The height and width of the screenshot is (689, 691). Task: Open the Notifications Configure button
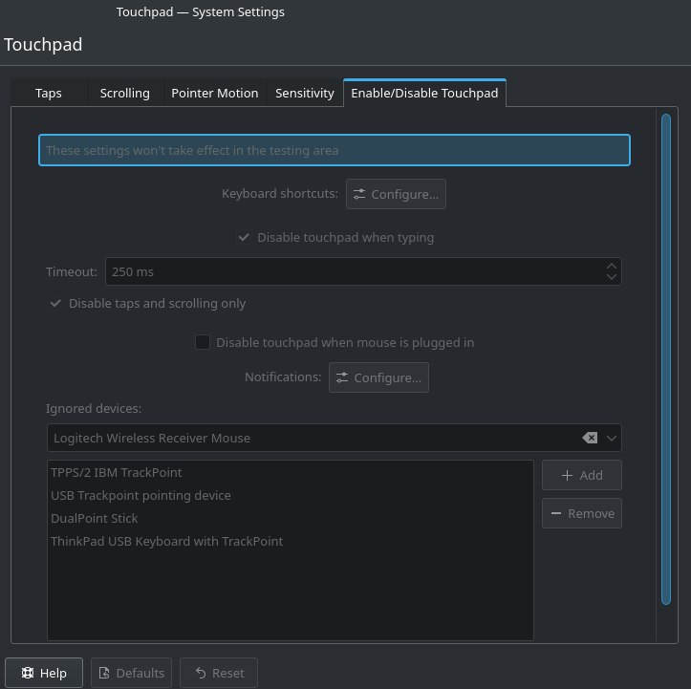(x=378, y=377)
